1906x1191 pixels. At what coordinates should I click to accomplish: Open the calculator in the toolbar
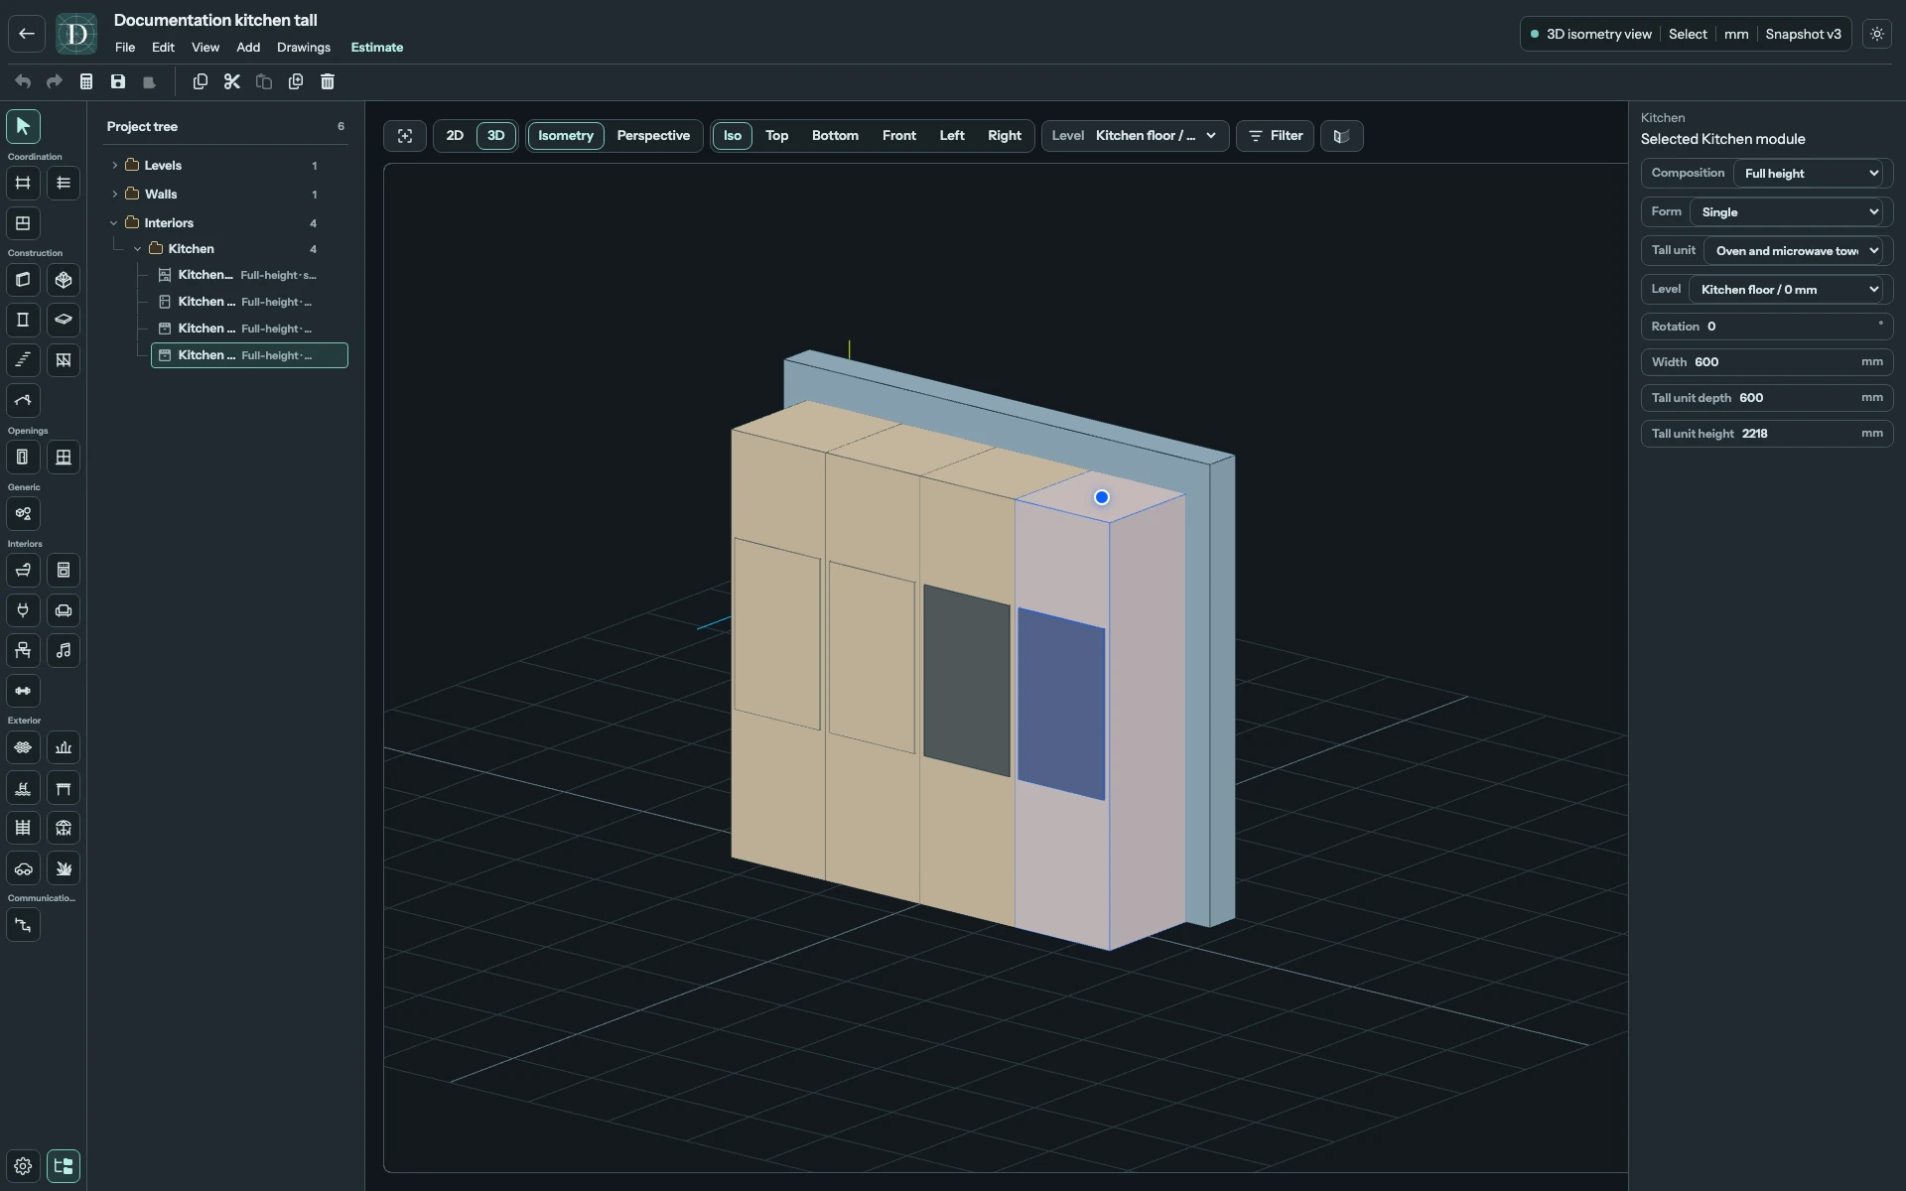(86, 81)
